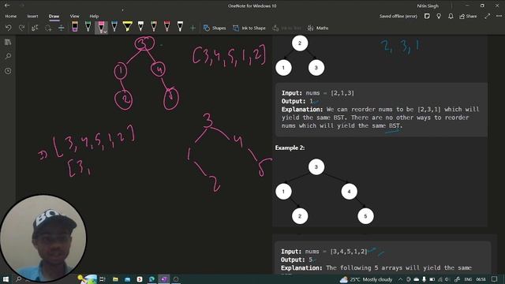Open search in left sidebar
505x284 pixels.
tap(8, 56)
